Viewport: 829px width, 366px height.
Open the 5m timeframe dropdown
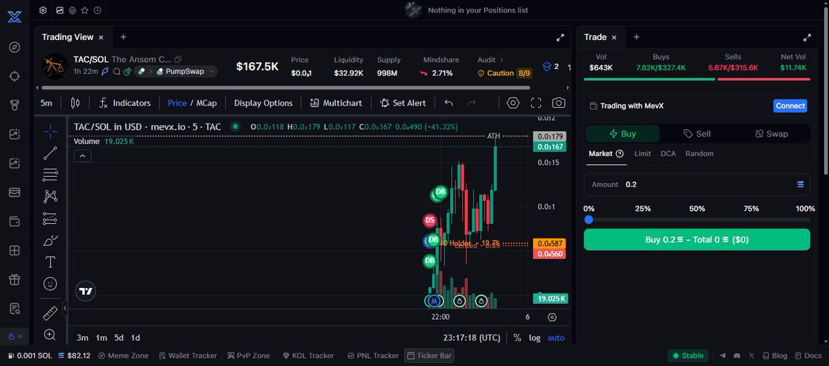pyautogui.click(x=46, y=103)
